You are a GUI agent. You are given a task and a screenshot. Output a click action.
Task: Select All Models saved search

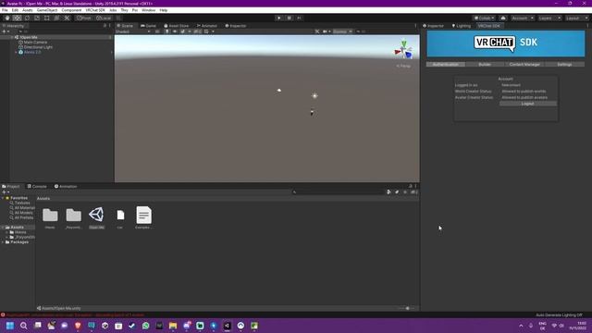21,213
